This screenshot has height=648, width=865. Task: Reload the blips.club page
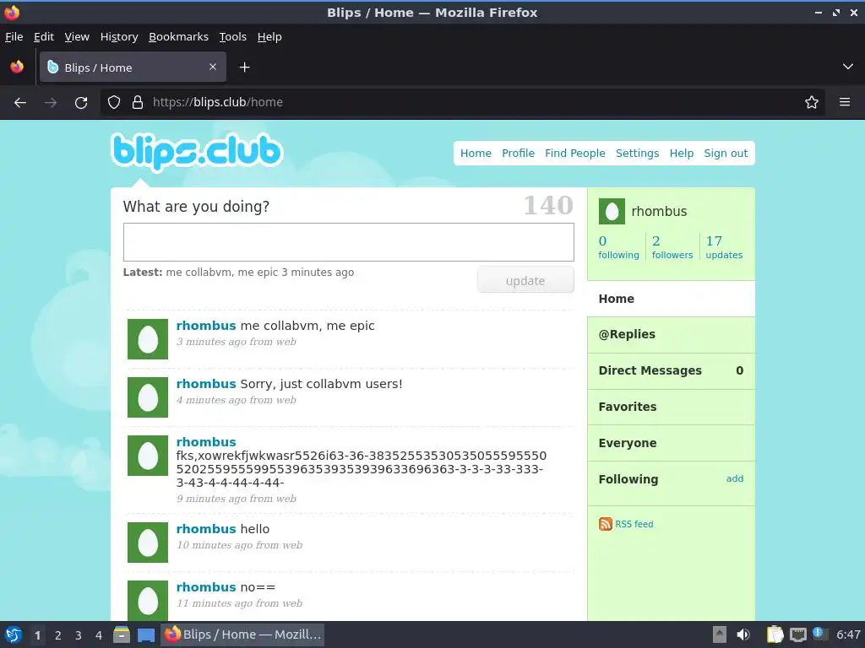pyautogui.click(x=81, y=102)
